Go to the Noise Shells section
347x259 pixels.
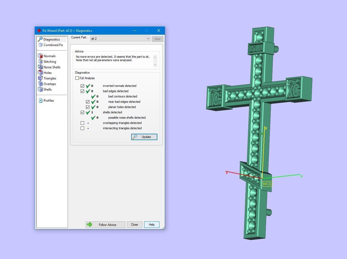52,67
